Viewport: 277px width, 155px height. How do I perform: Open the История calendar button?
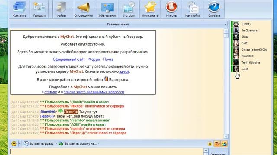click(x=129, y=9)
